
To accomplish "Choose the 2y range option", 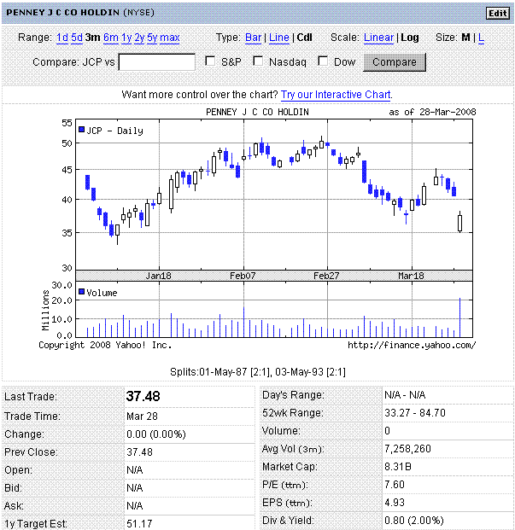I will pyautogui.click(x=139, y=38).
